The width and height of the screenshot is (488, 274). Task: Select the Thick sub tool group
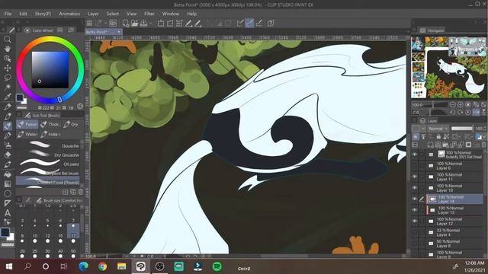(x=50, y=124)
